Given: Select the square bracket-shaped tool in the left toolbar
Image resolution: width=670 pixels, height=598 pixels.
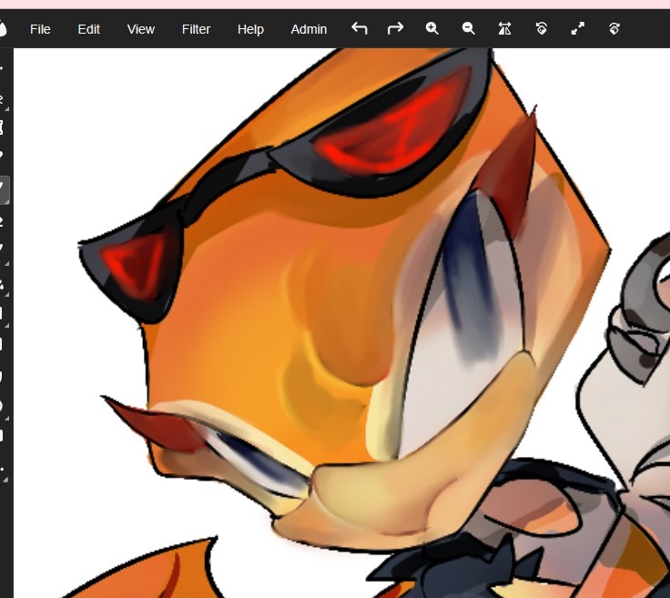Looking at the screenshot, I should point(3,127).
